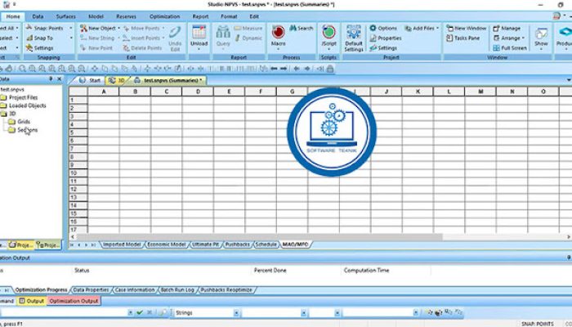This screenshot has height=327, width=572.
Task: Click the New Point tool
Action: click(96, 47)
